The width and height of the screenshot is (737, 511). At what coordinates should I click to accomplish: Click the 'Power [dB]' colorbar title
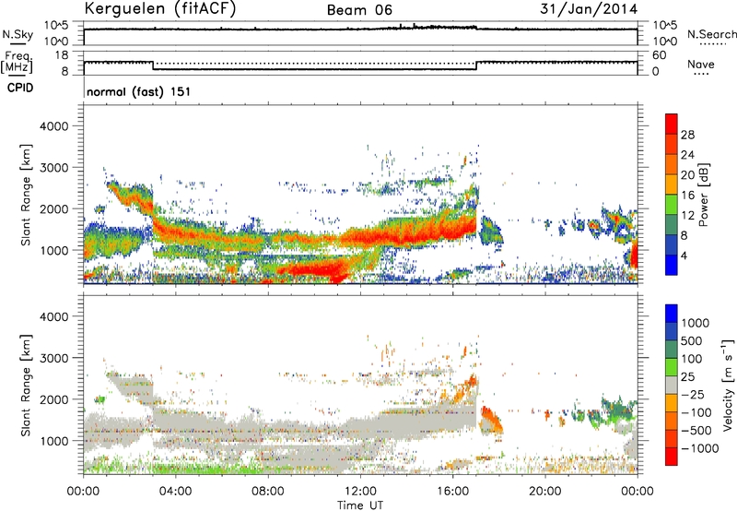click(x=704, y=195)
